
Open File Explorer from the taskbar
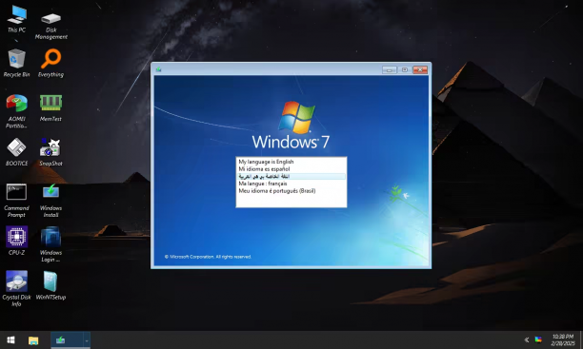click(33, 340)
